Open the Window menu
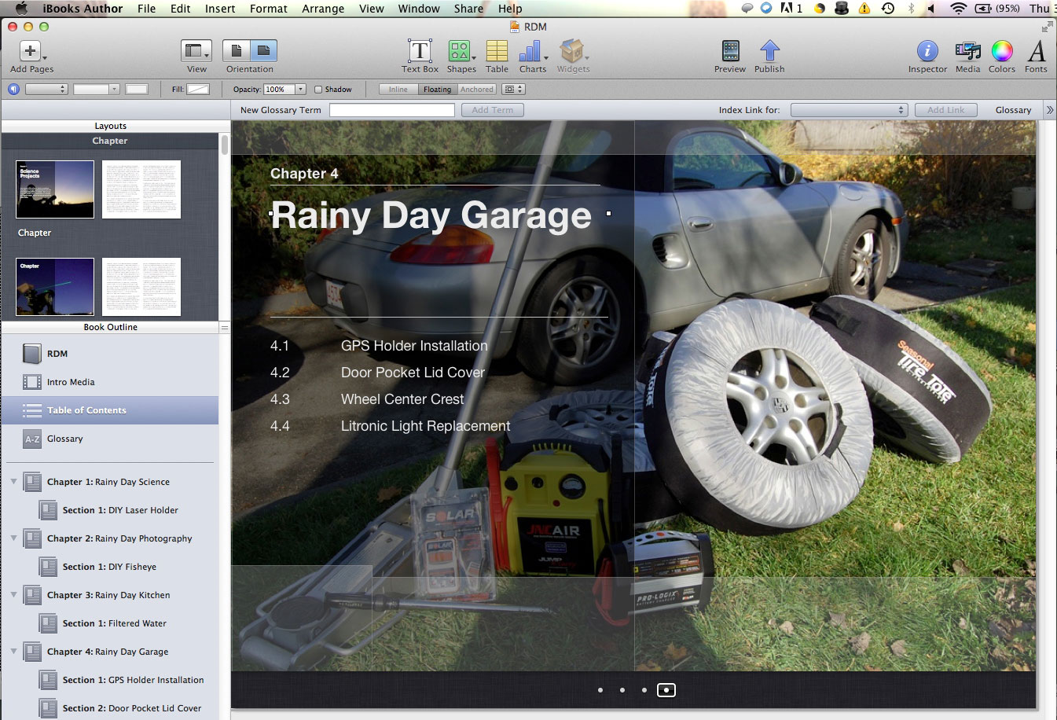 [x=419, y=9]
